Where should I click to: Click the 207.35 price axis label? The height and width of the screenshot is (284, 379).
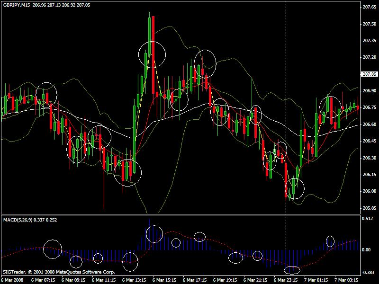pyautogui.click(x=370, y=41)
